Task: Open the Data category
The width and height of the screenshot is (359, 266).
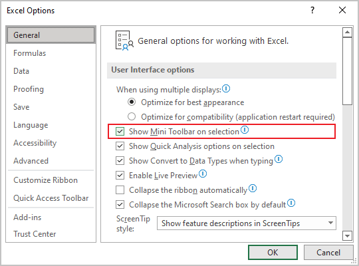Action: [x=51, y=71]
